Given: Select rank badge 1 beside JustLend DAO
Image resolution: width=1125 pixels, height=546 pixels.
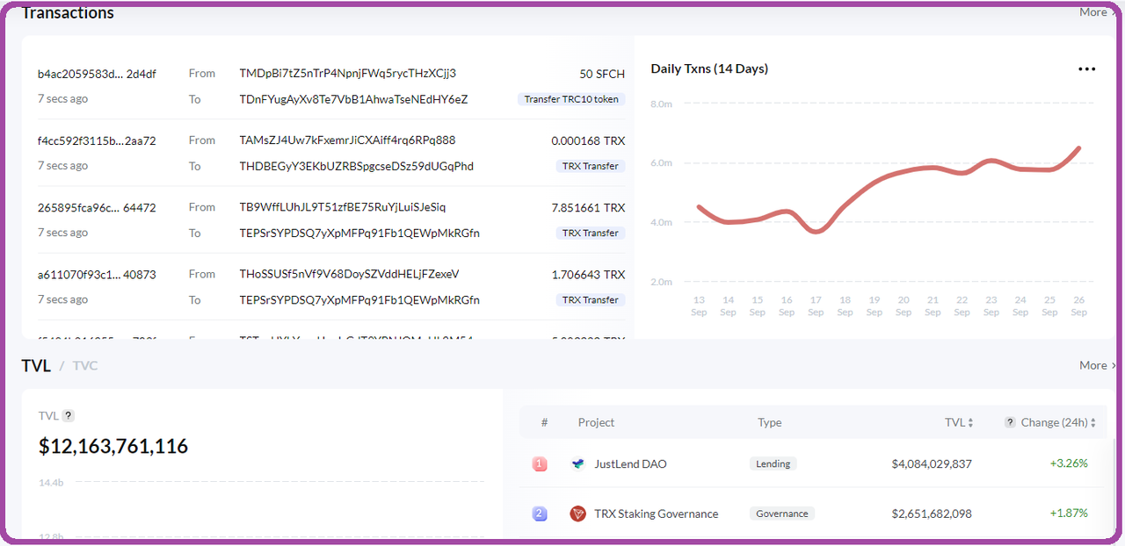Looking at the screenshot, I should pos(539,463).
